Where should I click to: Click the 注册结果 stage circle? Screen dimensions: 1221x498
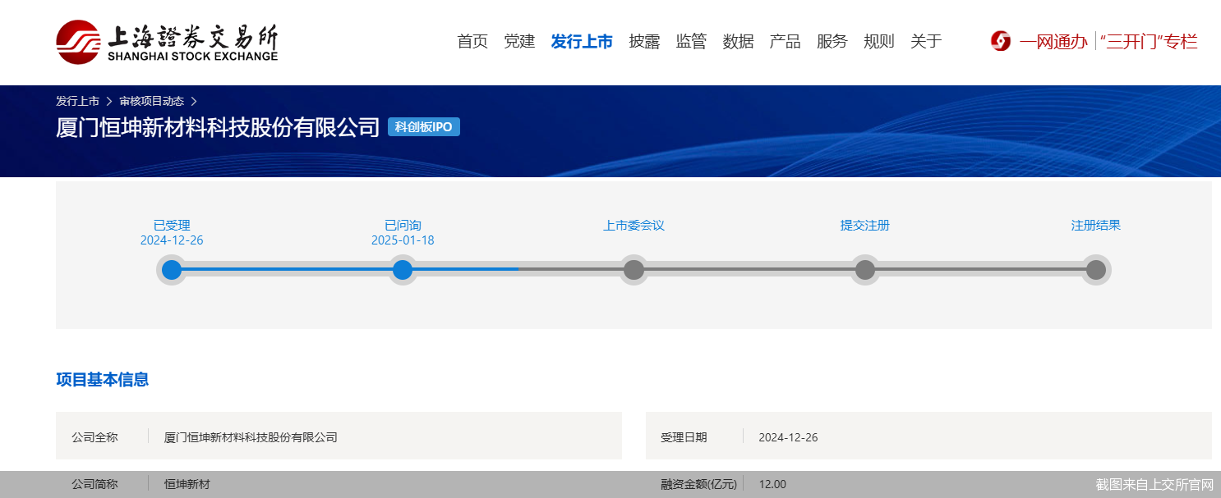click(1096, 269)
